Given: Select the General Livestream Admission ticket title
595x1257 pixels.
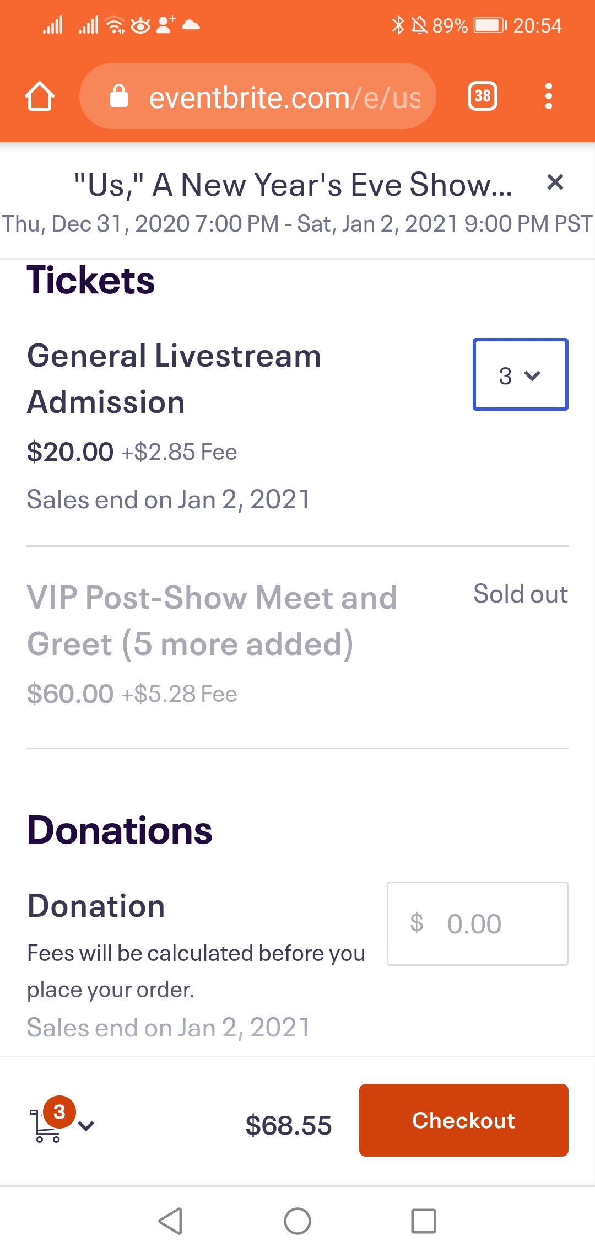Looking at the screenshot, I should tap(174, 379).
